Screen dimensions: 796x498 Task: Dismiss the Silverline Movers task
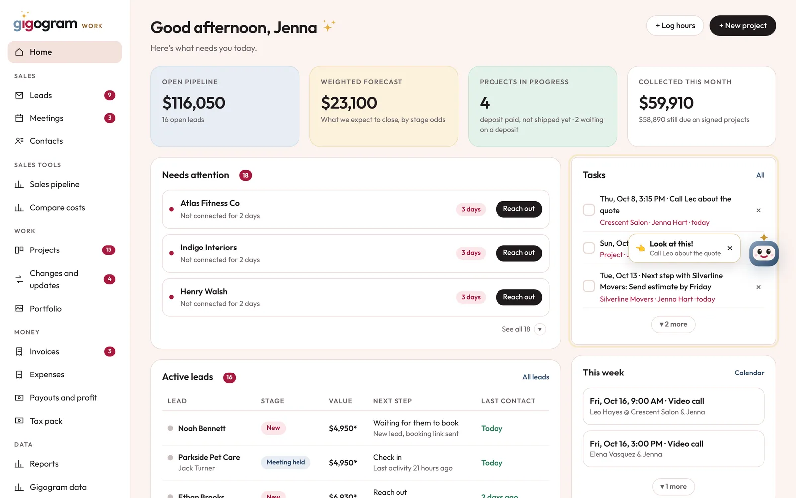coord(758,287)
